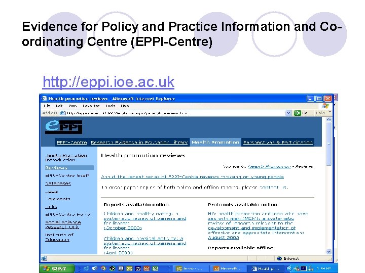Open the Databases sidebar link

[x=58, y=184]
